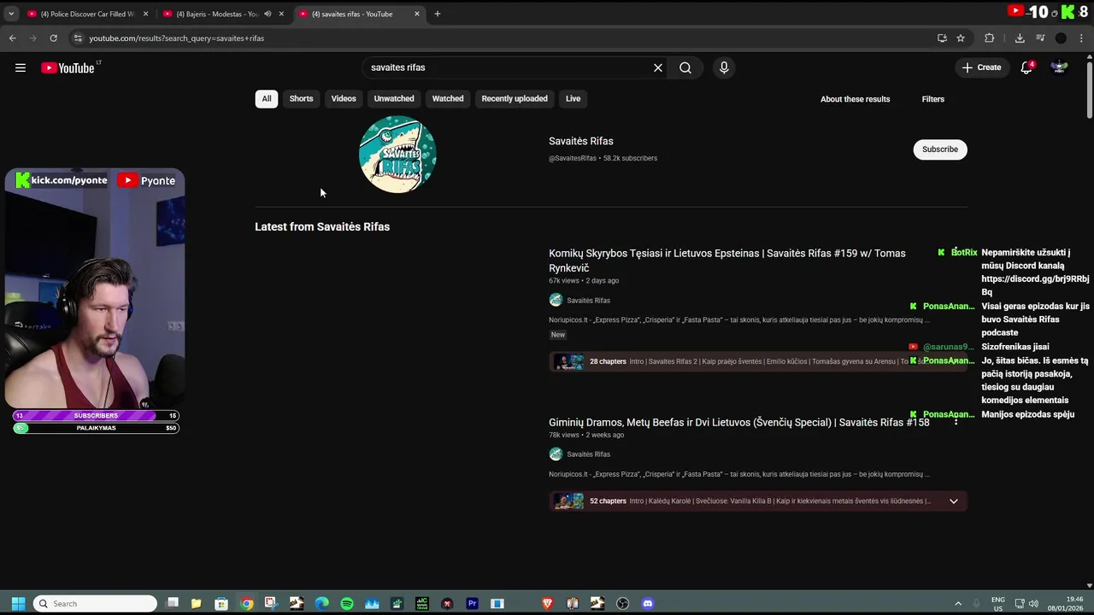The height and width of the screenshot is (615, 1094).
Task: Click the Windows taskbar search box
Action: (95, 603)
